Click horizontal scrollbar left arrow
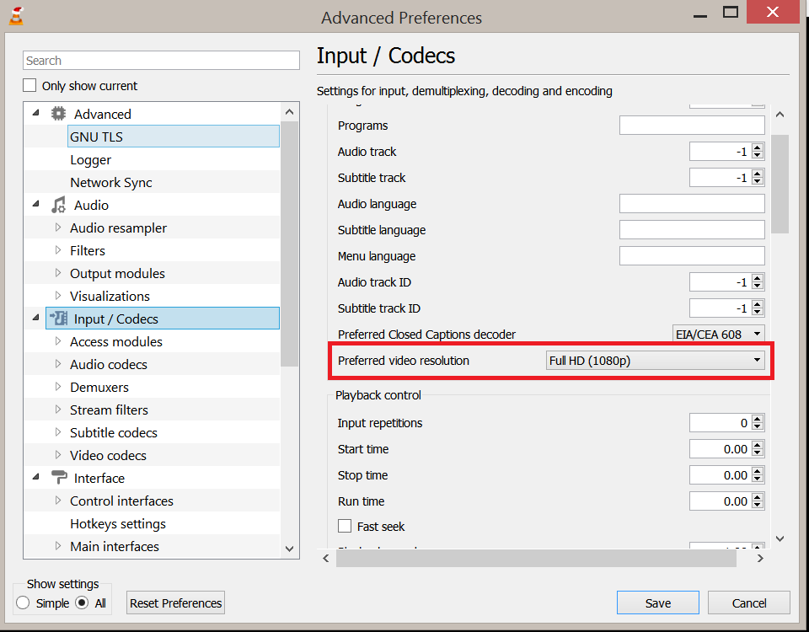Viewport: 809px width, 632px height. coord(326,558)
